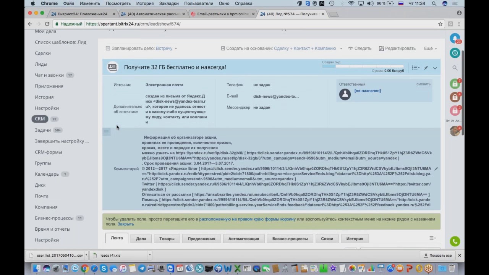Open dropdown for user_list csv download
This screenshot has width=489, height=275.
click(x=87, y=255)
